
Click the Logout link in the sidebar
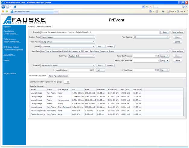(6, 60)
